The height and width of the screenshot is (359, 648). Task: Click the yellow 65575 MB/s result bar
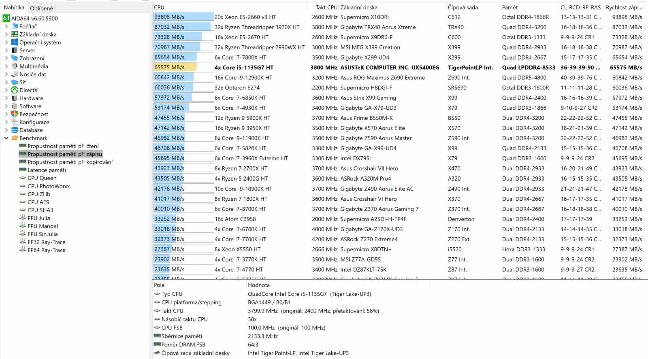(x=183, y=67)
